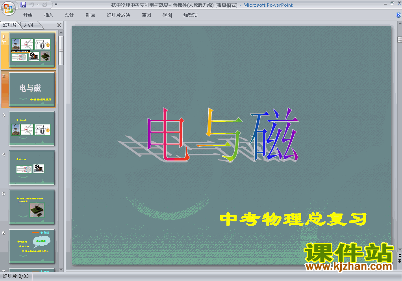402x281 pixels.
Task: Select slide 5 thumbnail
Action: click(32, 207)
